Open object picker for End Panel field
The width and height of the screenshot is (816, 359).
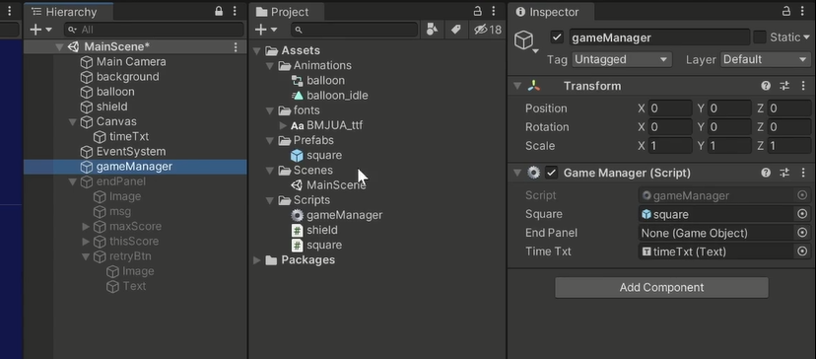point(802,233)
